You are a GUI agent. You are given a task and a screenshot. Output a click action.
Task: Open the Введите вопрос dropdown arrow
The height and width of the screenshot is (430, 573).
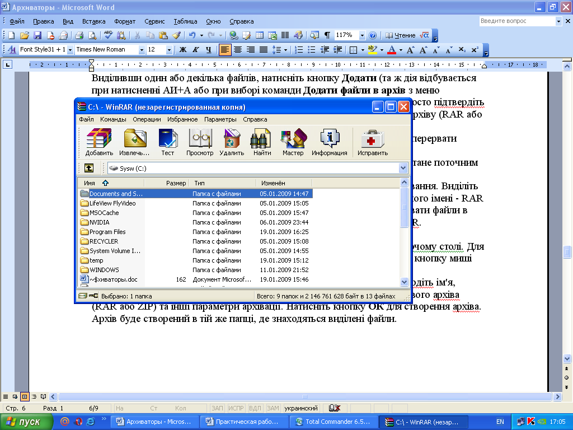point(558,21)
